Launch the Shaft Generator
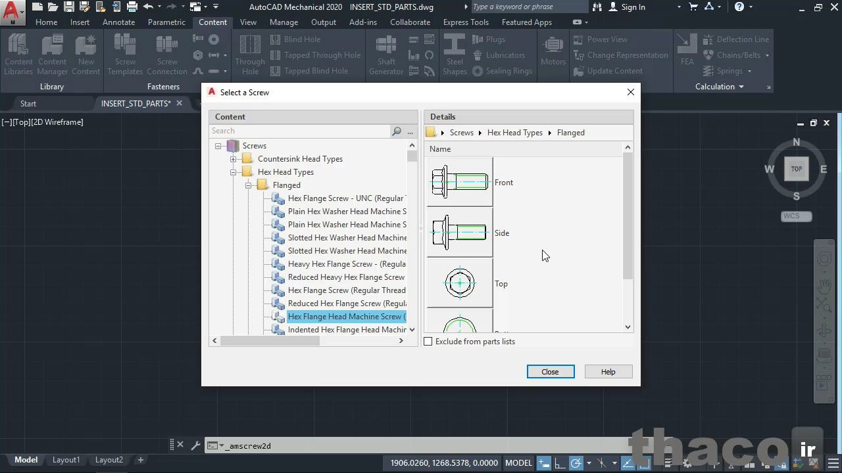The width and height of the screenshot is (842, 473). (386, 54)
